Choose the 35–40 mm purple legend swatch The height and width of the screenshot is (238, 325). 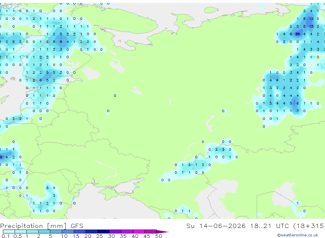click(x=127, y=232)
